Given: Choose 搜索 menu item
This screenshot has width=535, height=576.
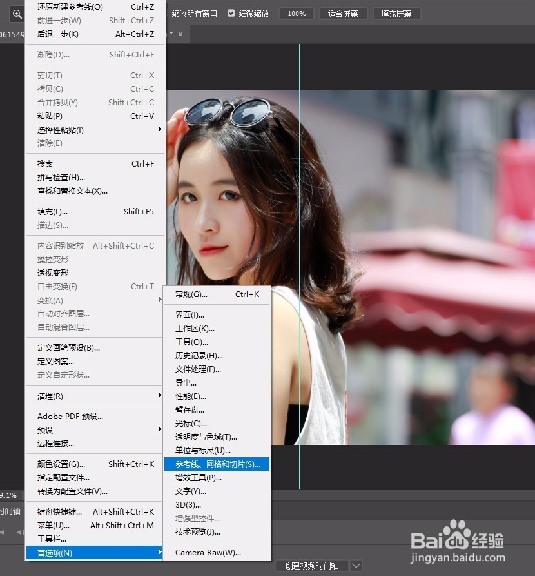Looking at the screenshot, I should click(95, 164).
